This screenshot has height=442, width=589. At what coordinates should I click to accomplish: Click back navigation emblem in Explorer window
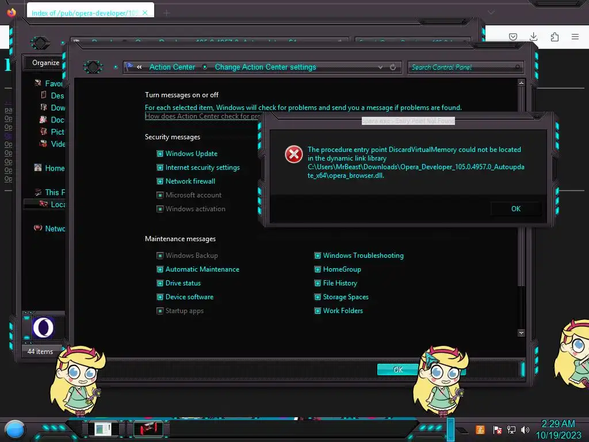pos(40,43)
